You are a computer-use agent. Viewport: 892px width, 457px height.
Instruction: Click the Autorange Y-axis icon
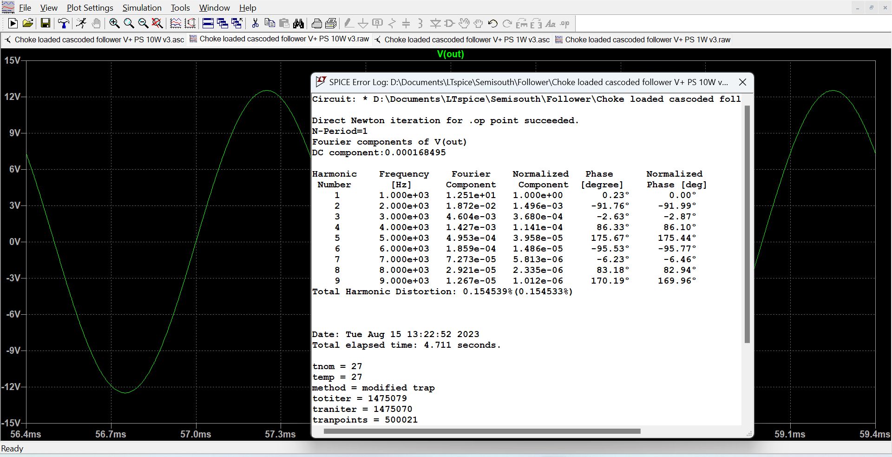[190, 23]
